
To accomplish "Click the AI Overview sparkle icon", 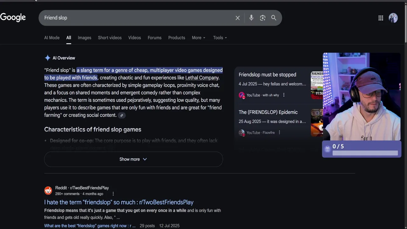I will (x=47, y=58).
